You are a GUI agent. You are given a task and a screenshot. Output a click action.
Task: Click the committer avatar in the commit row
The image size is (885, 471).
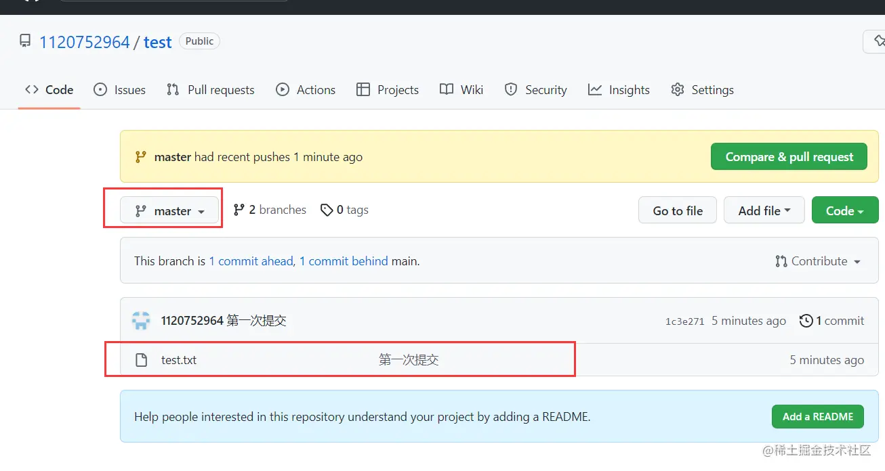point(141,321)
